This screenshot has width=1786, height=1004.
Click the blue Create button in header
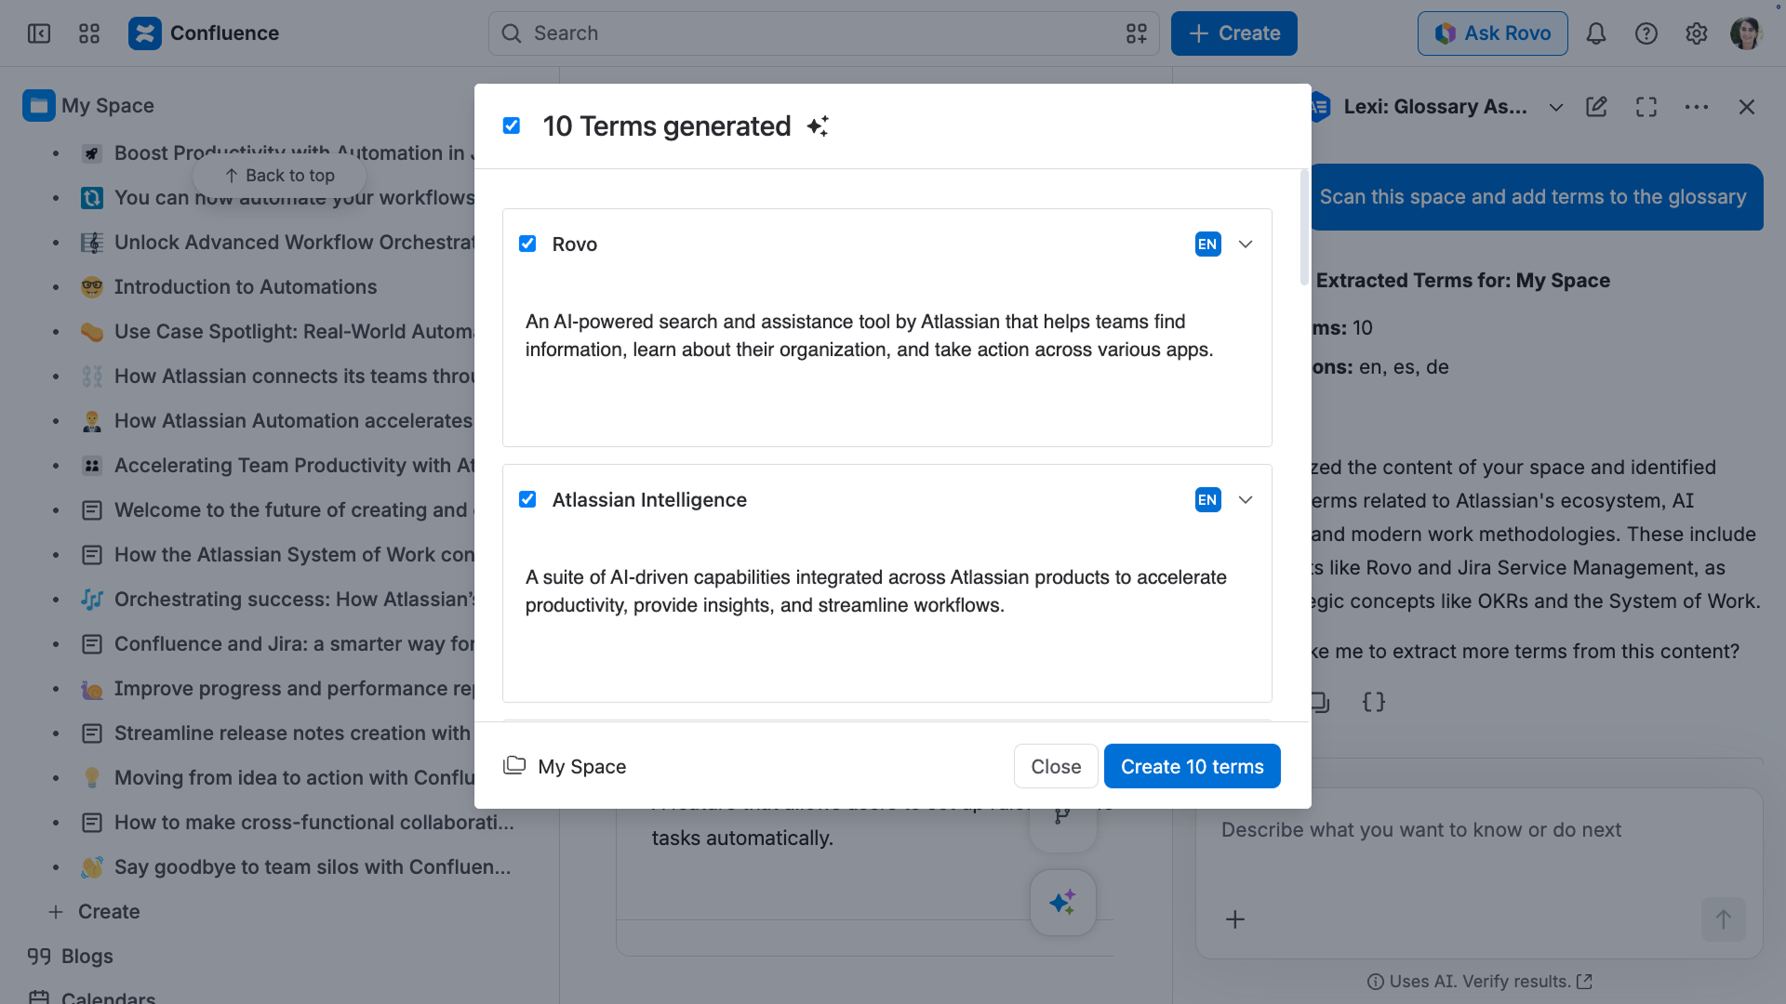coord(1233,33)
